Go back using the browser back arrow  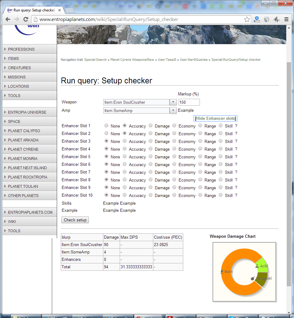8,19
